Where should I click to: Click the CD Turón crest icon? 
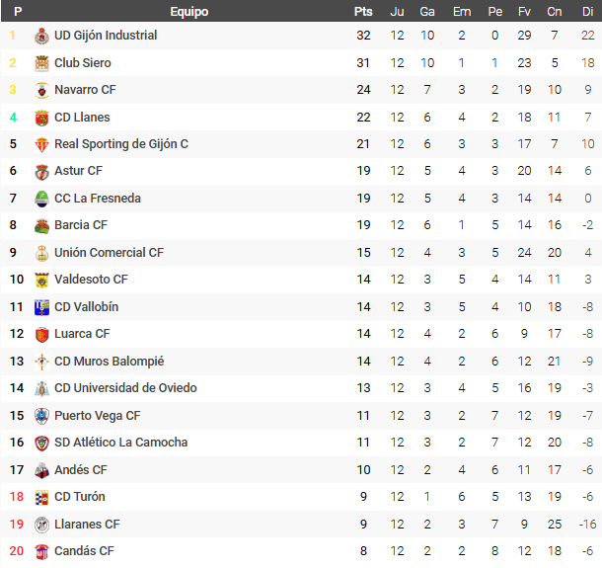click(x=41, y=497)
